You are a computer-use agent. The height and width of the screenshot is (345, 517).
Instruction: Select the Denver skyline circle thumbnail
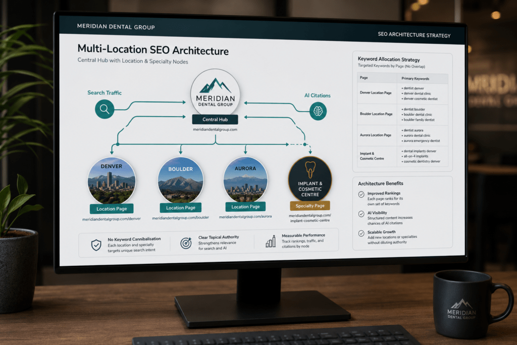112,181
